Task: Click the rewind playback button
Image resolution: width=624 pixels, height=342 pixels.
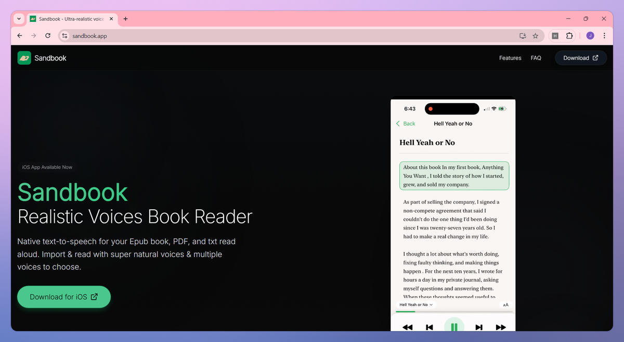Action: click(408, 327)
